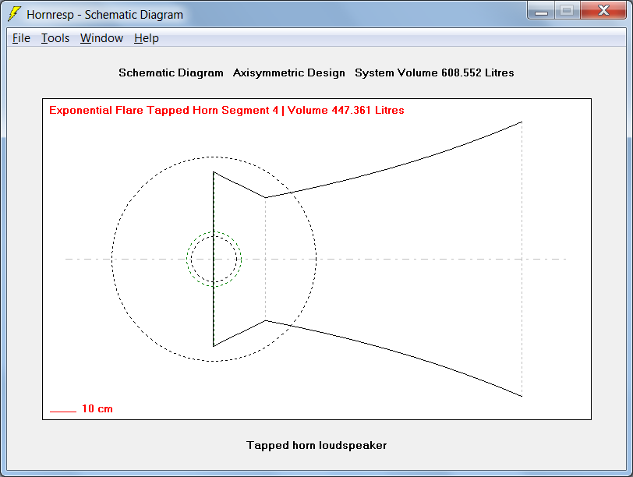Click the Axisymmetric Design heading text
The image size is (633, 477).
289,72
